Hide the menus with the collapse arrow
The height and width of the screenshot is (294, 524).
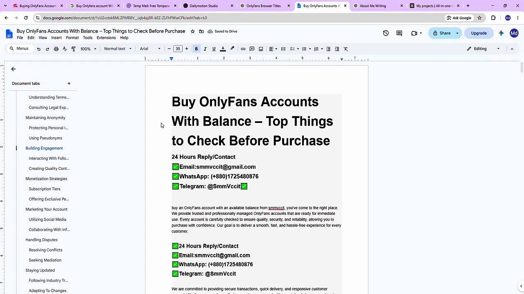click(512, 49)
